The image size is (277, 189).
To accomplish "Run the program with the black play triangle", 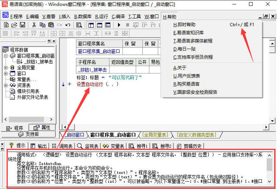I will [x=119, y=25].
